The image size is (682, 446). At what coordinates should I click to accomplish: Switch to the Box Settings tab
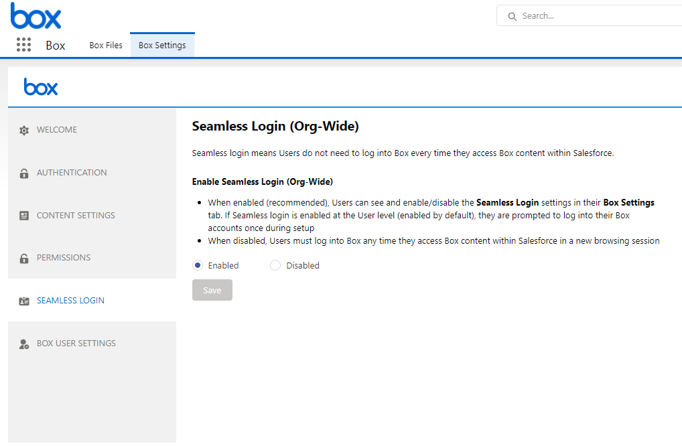tap(162, 46)
